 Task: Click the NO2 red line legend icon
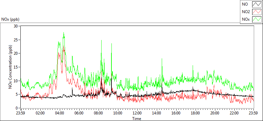click(257, 12)
